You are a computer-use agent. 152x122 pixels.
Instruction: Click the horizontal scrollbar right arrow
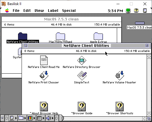[x=145, y=118]
